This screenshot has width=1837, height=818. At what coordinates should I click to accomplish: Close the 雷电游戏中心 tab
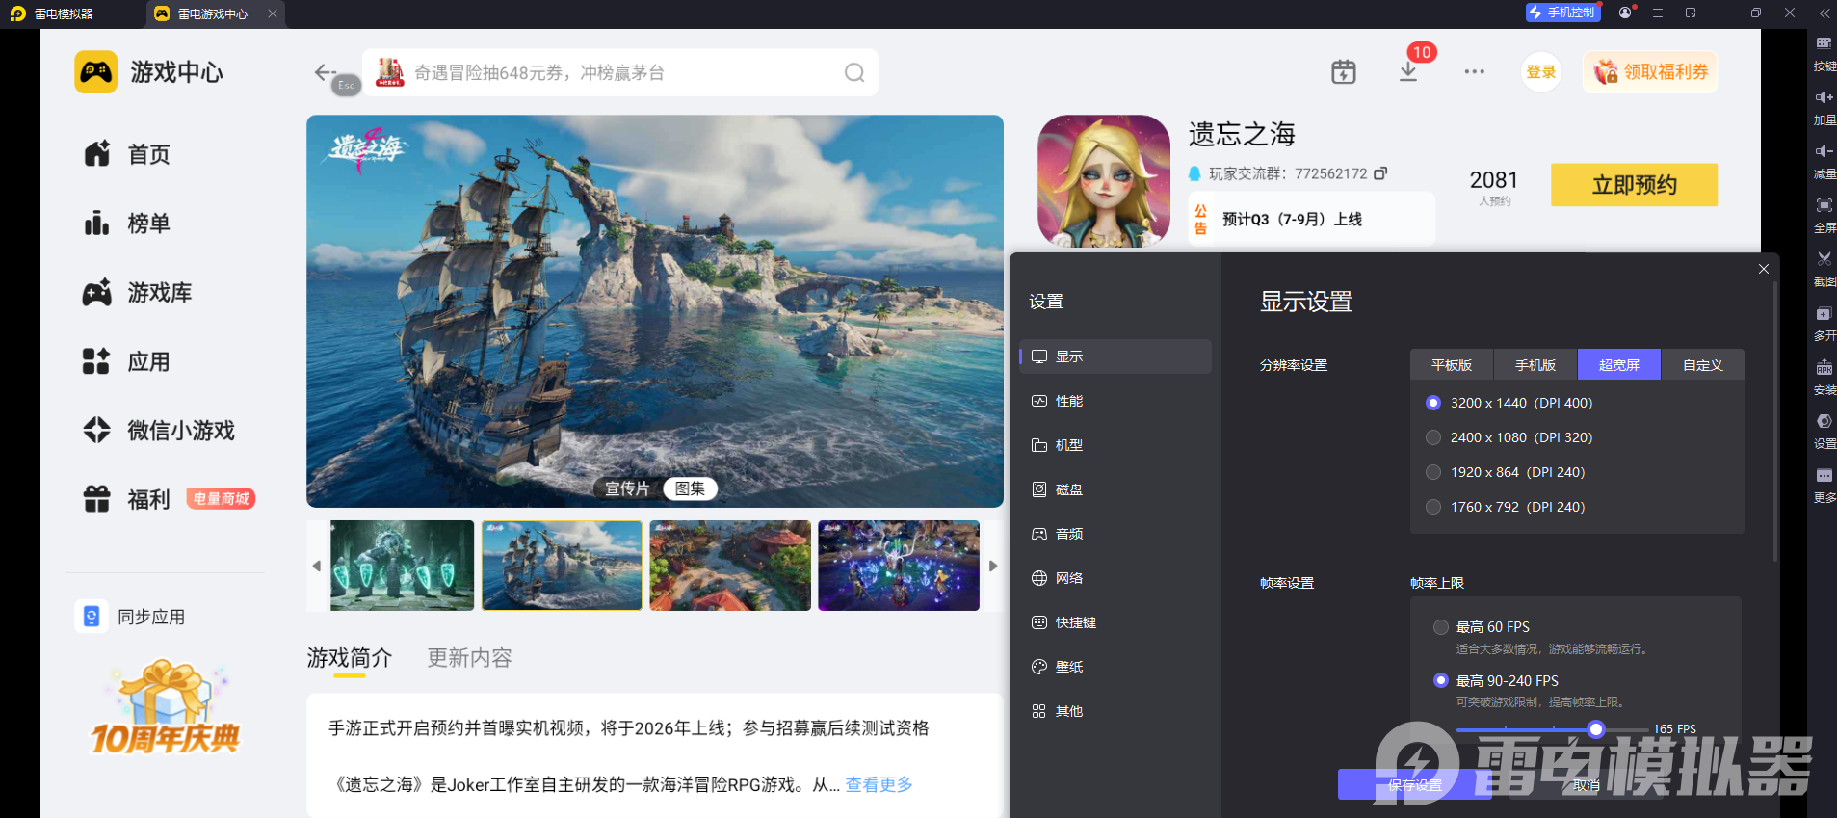point(273,13)
